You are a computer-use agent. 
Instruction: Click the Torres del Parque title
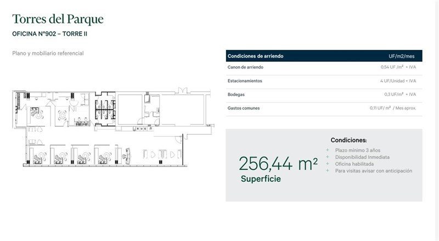point(58,19)
